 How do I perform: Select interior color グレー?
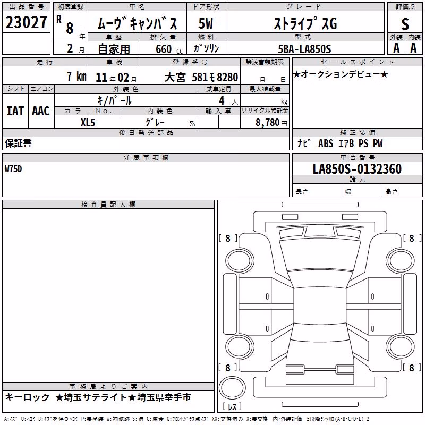pyautogui.click(x=155, y=122)
